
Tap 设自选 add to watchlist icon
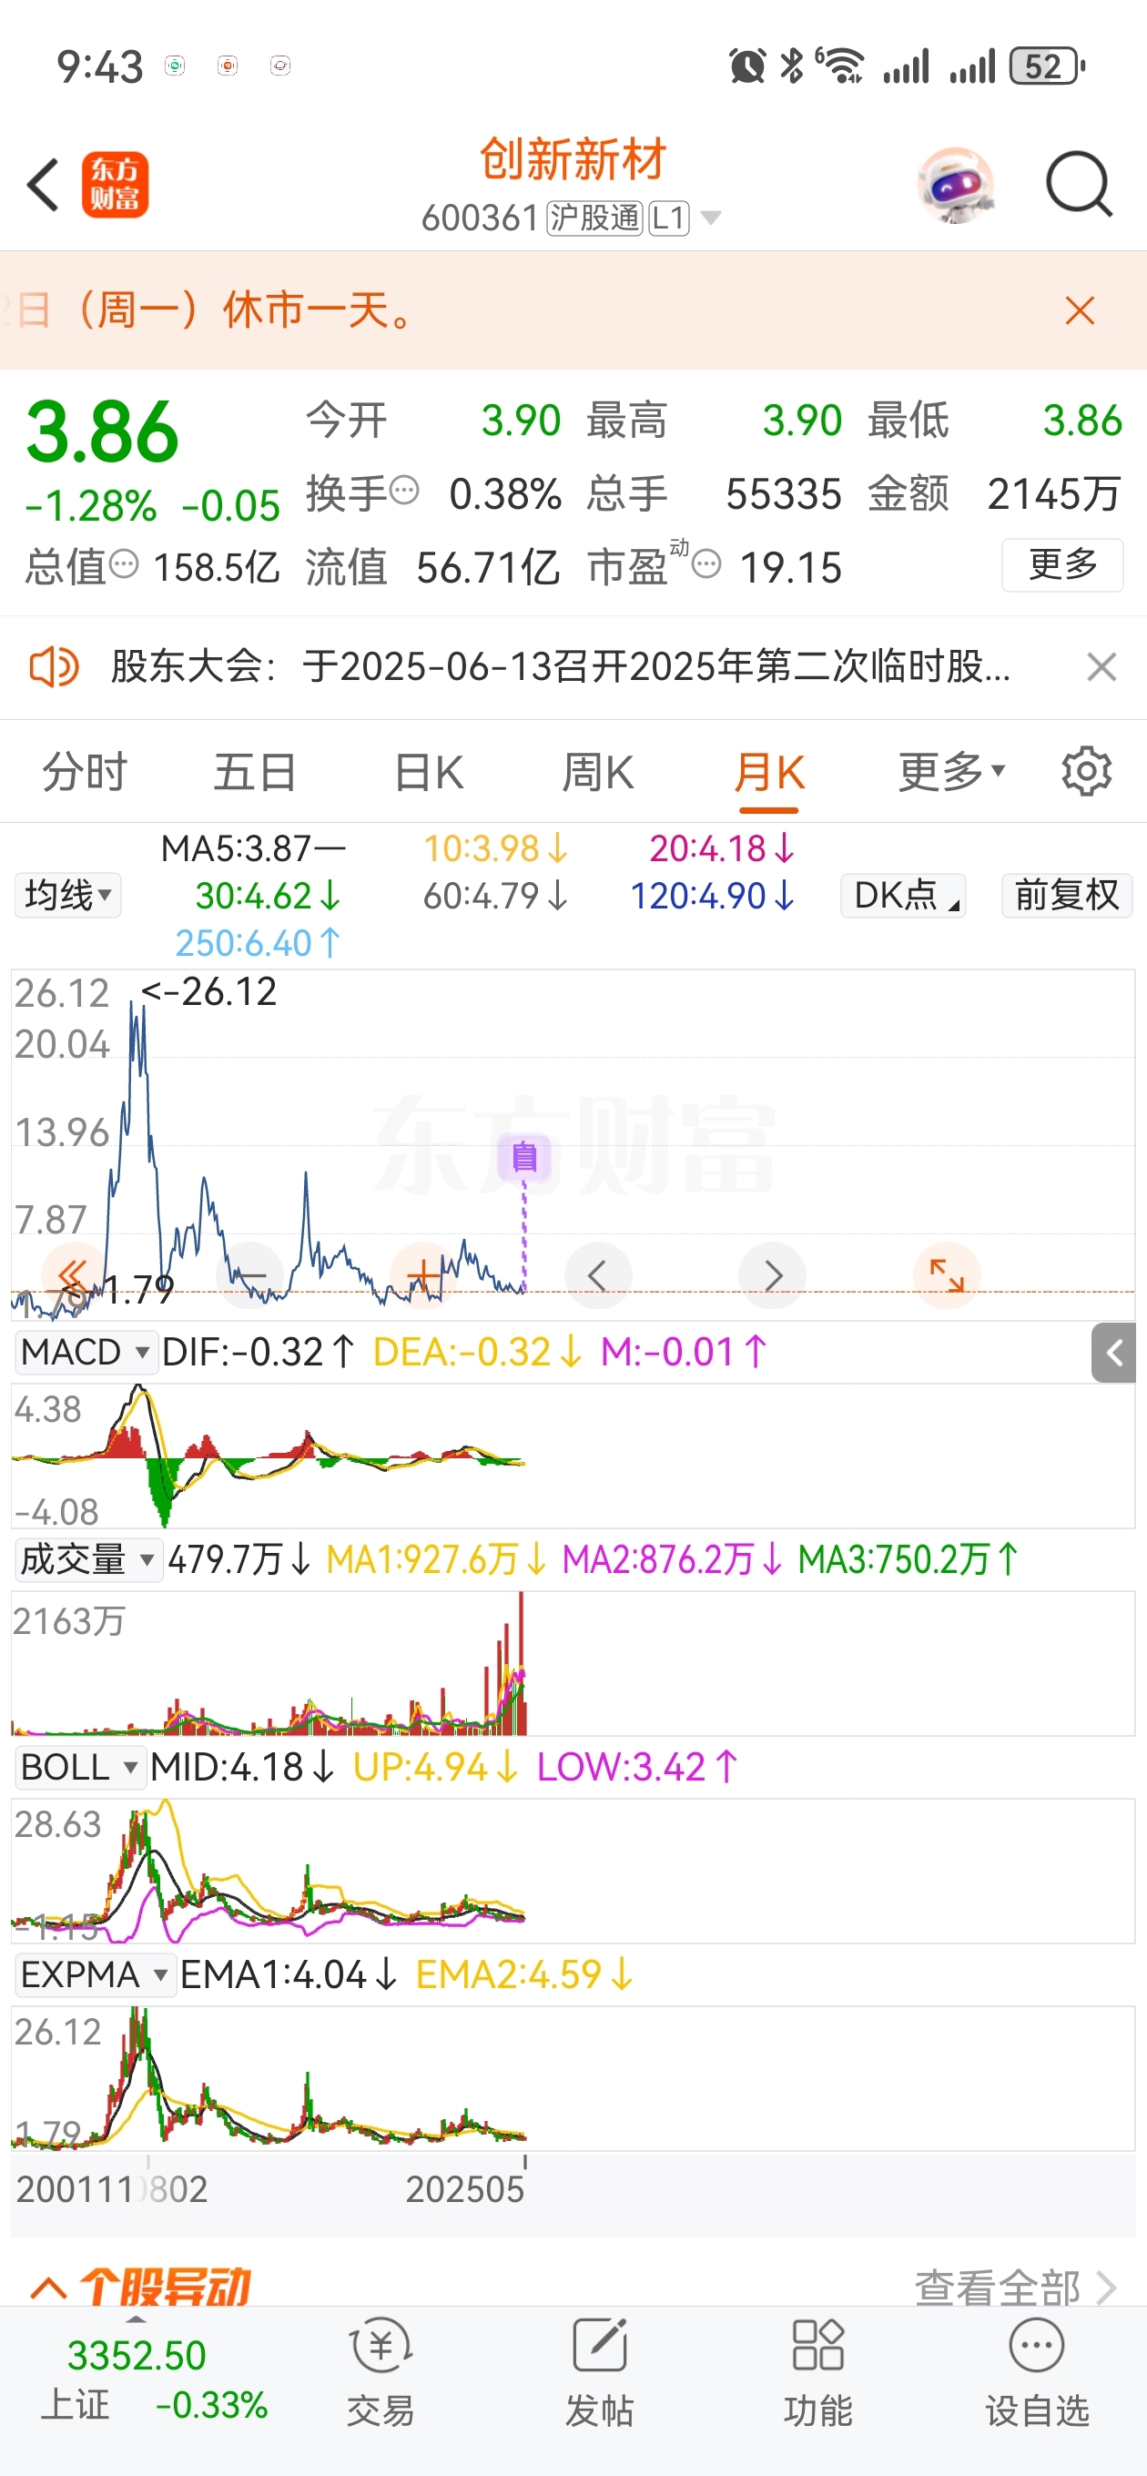pos(1037,2374)
